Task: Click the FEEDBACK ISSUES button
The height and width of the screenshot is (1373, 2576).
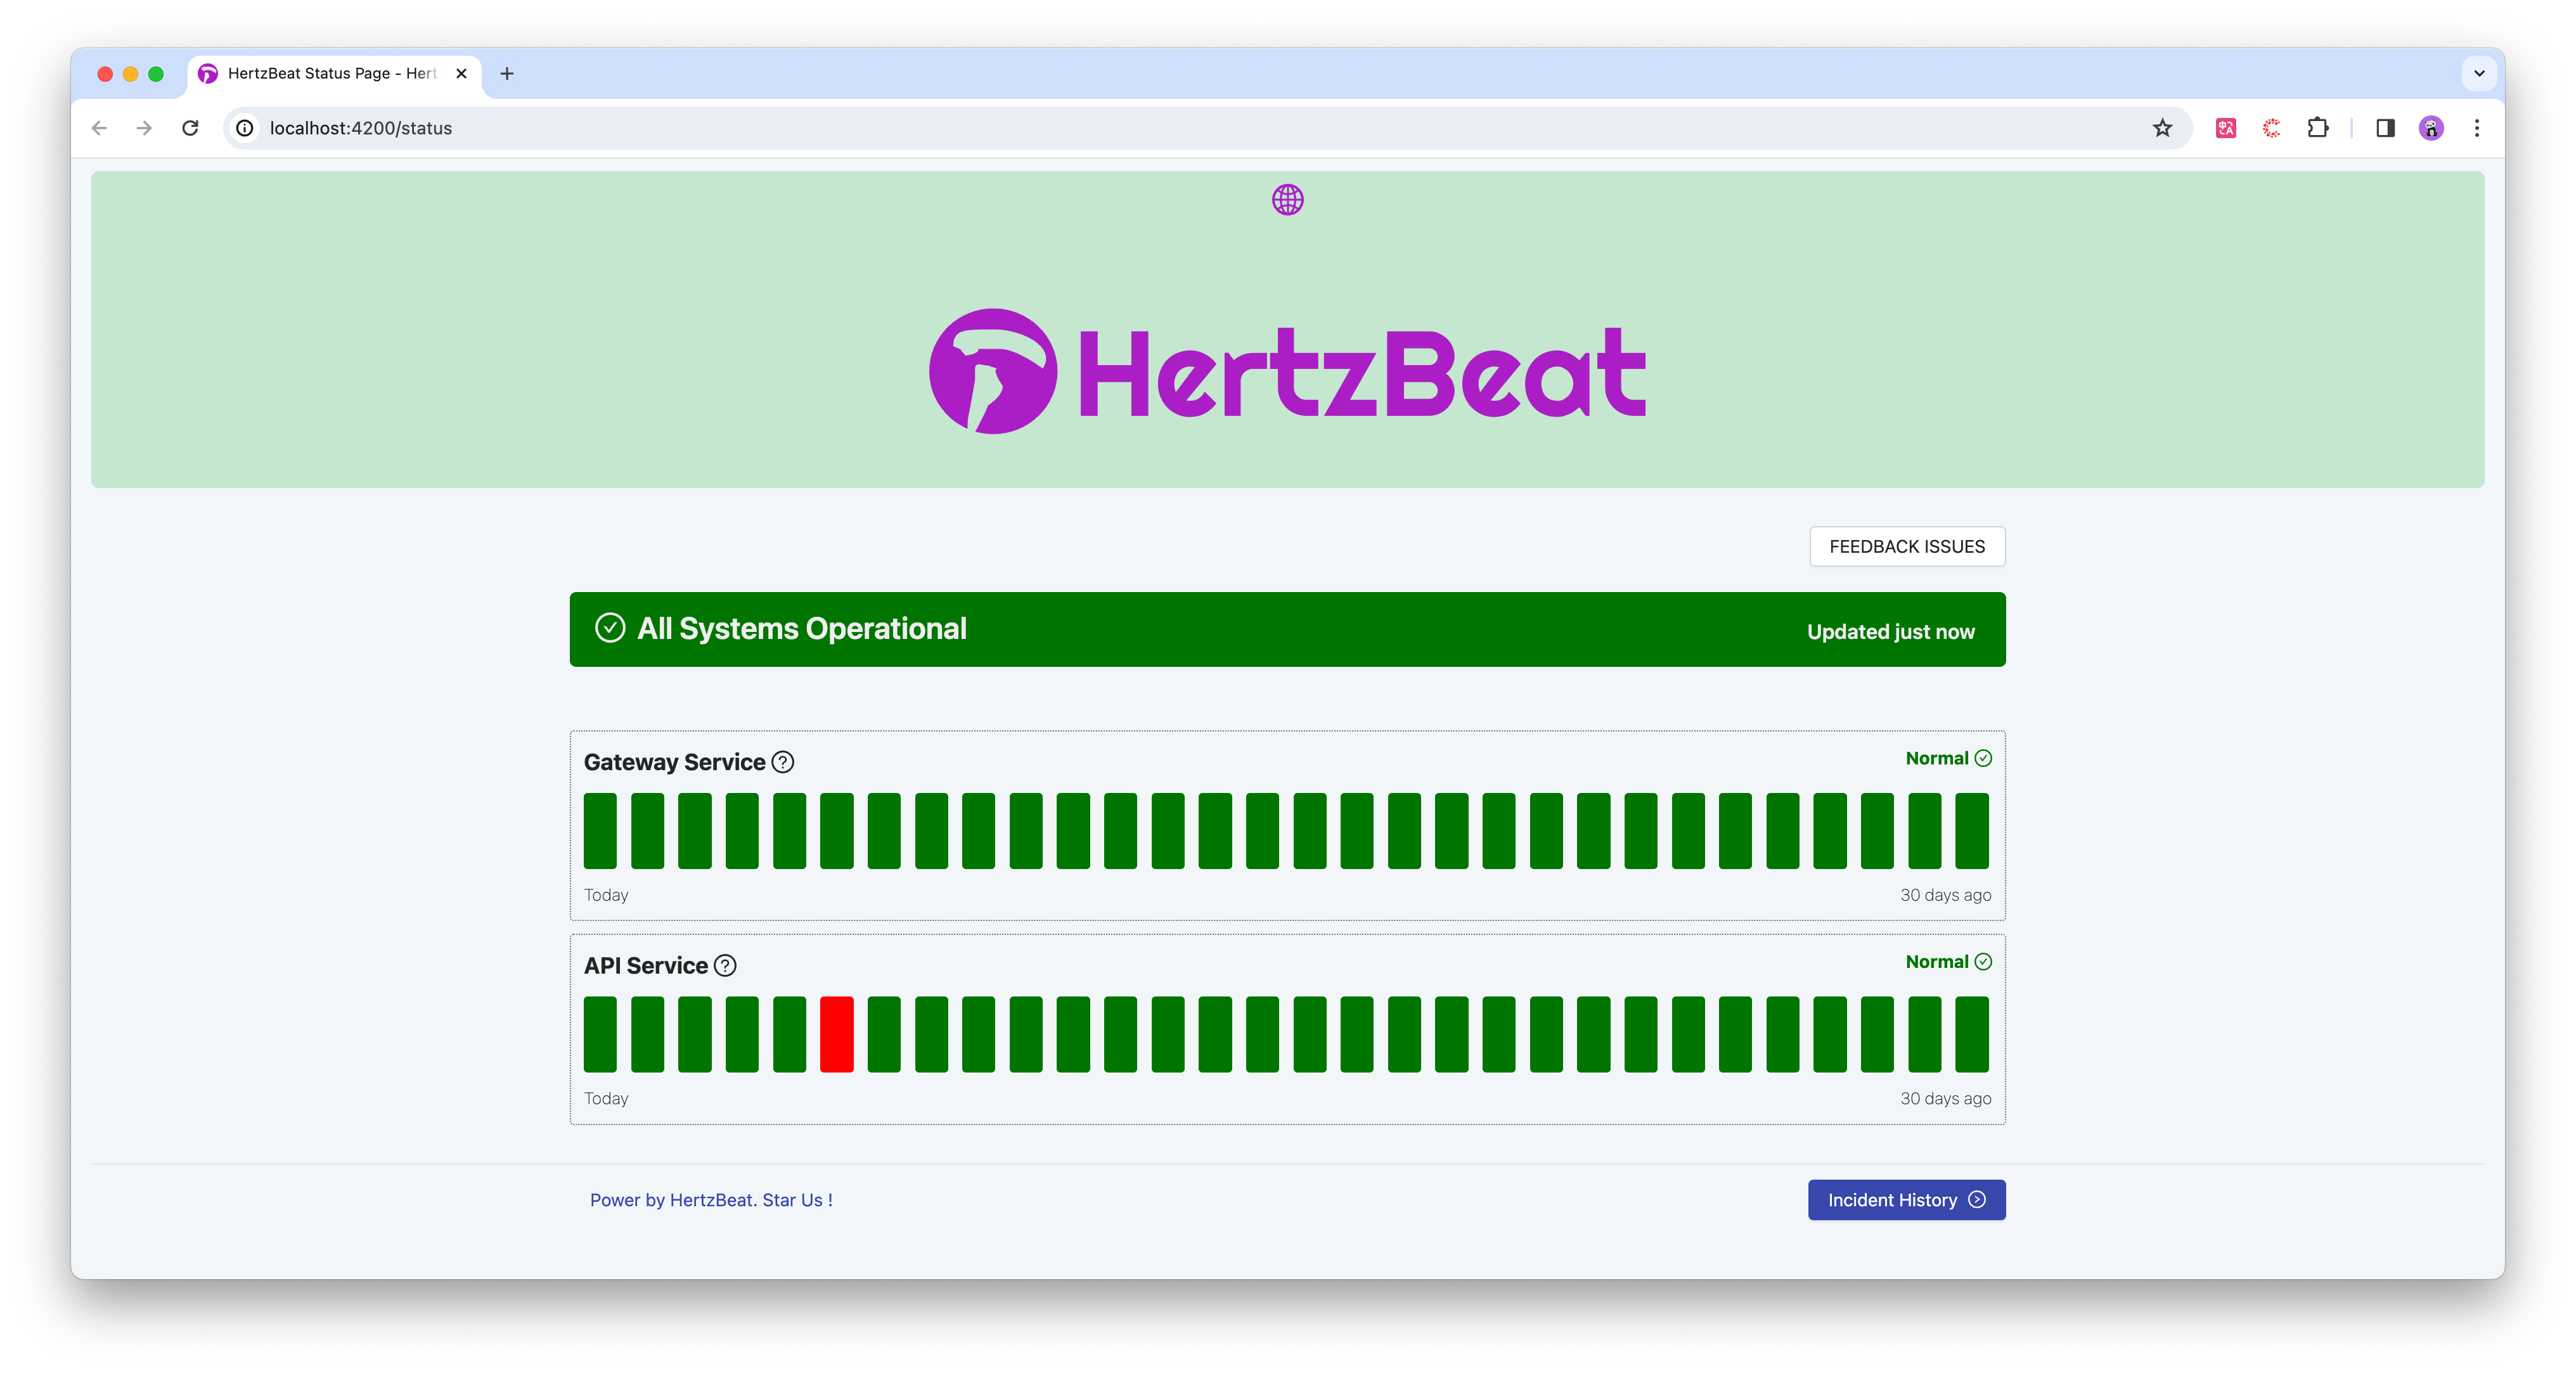Action: [1906, 546]
